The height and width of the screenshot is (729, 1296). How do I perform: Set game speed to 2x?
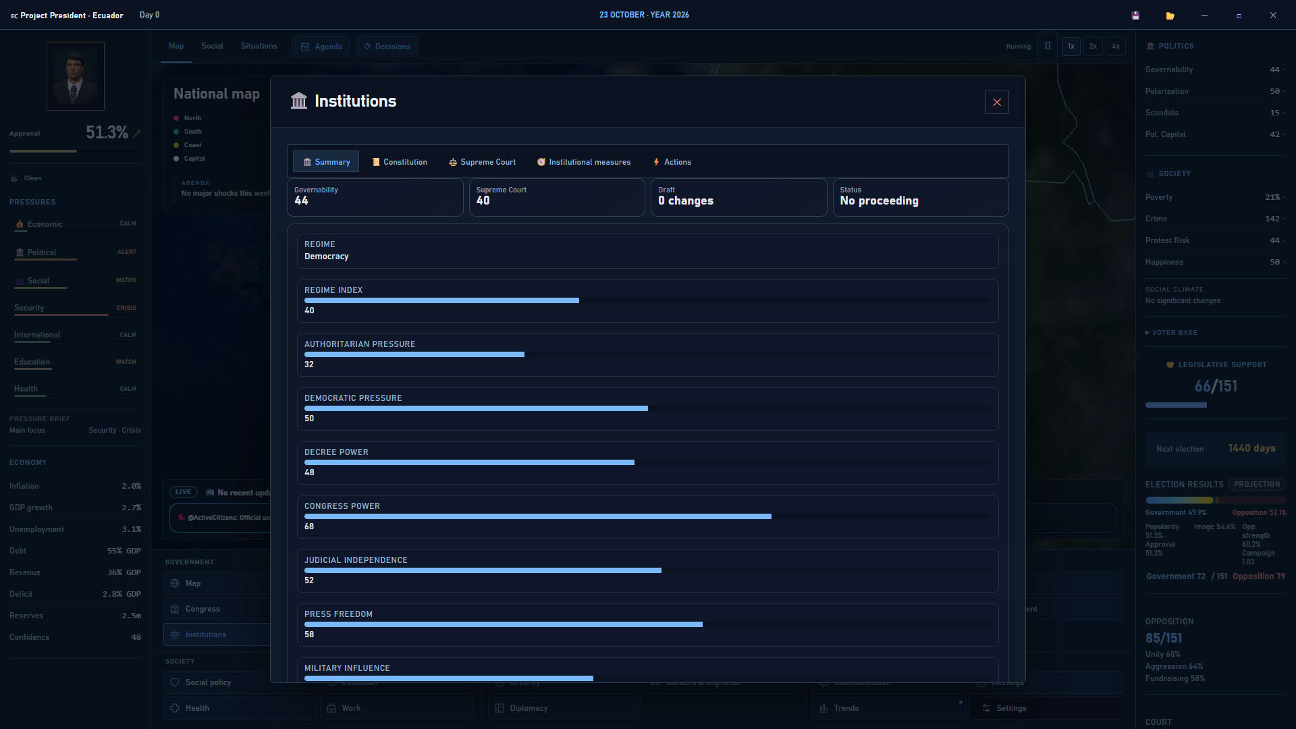tap(1093, 47)
